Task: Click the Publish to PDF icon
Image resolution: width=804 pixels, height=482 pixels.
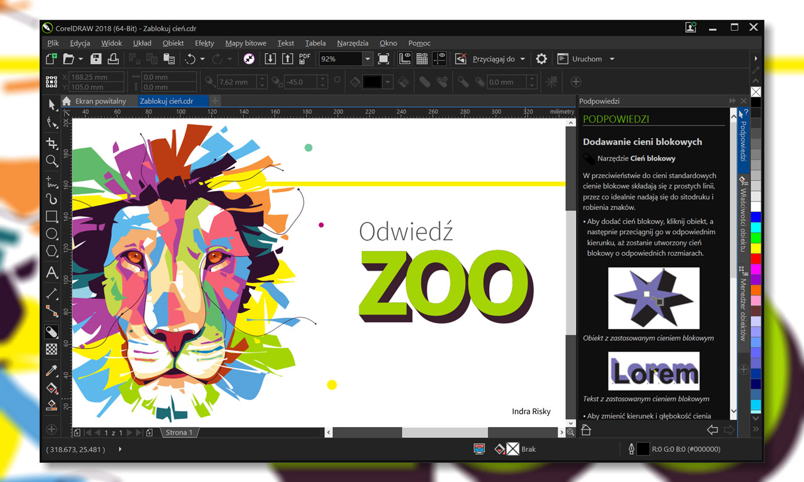Action: pos(304,59)
